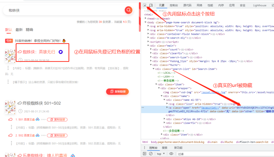Copy link for S02.百度云盘 row
274x157 pixels.
pyautogui.click(x=57, y=136)
